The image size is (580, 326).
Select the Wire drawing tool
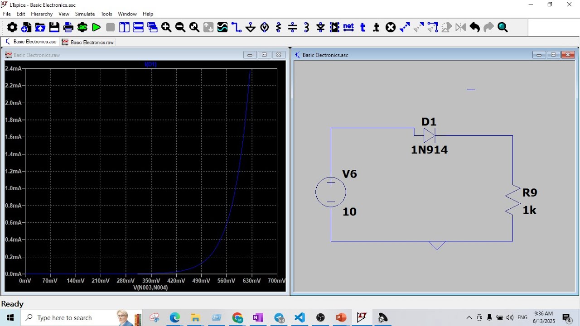coord(237,28)
